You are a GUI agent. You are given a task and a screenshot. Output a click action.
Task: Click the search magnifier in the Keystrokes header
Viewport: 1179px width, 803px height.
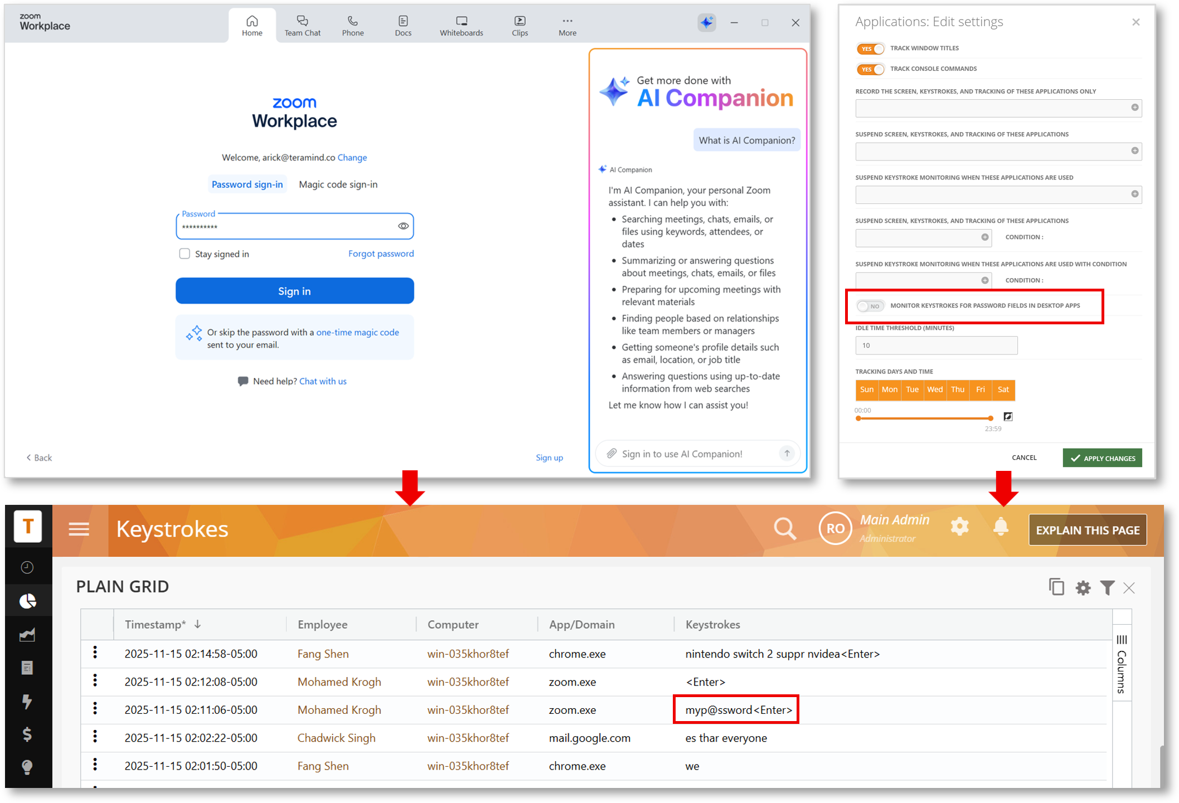pyautogui.click(x=784, y=528)
